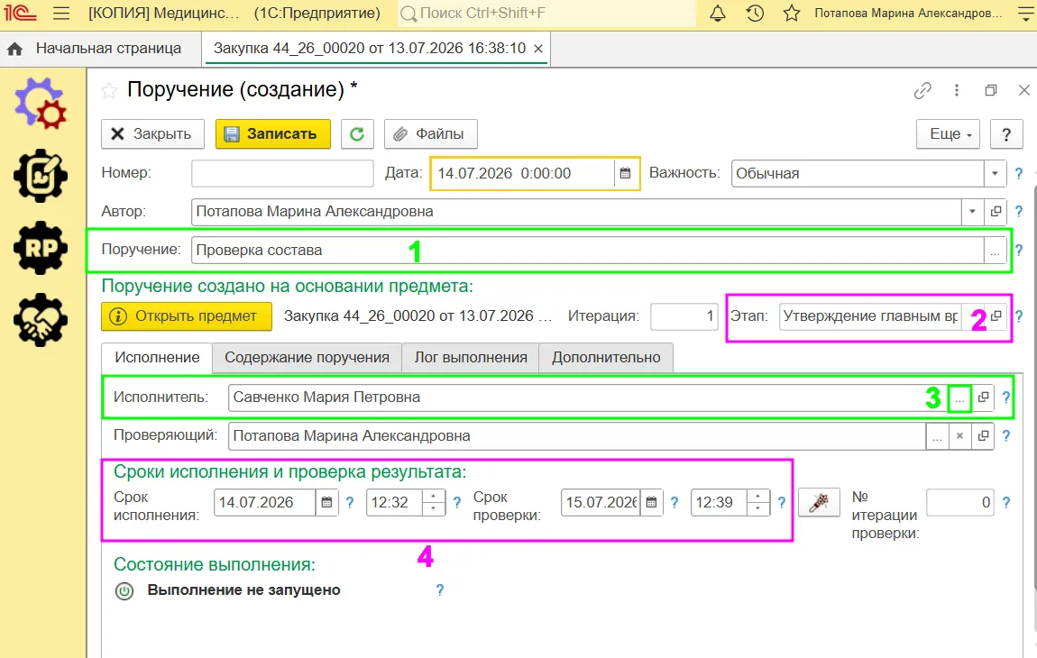
Task: Go to home page house icon
Action: click(x=14, y=49)
